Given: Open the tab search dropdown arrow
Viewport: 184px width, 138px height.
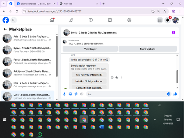Looking at the screenshot, I should click(x=4, y=4).
